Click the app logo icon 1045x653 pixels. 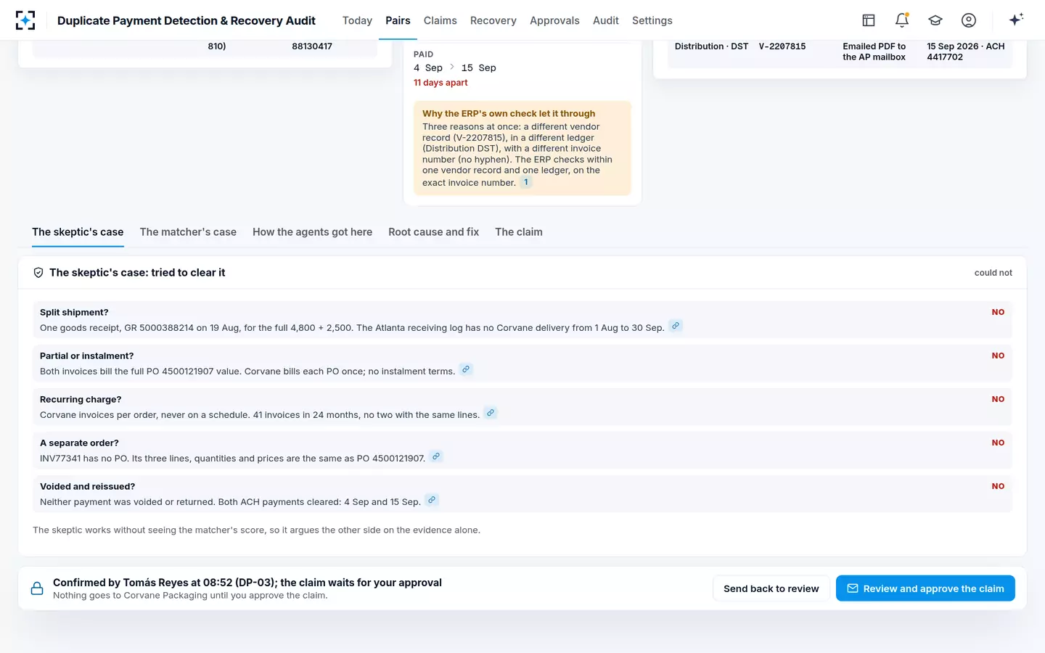point(25,20)
